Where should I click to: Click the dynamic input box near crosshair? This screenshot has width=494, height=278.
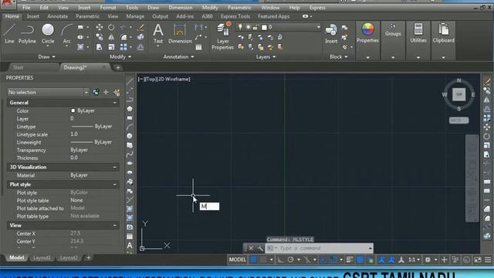[209, 206]
